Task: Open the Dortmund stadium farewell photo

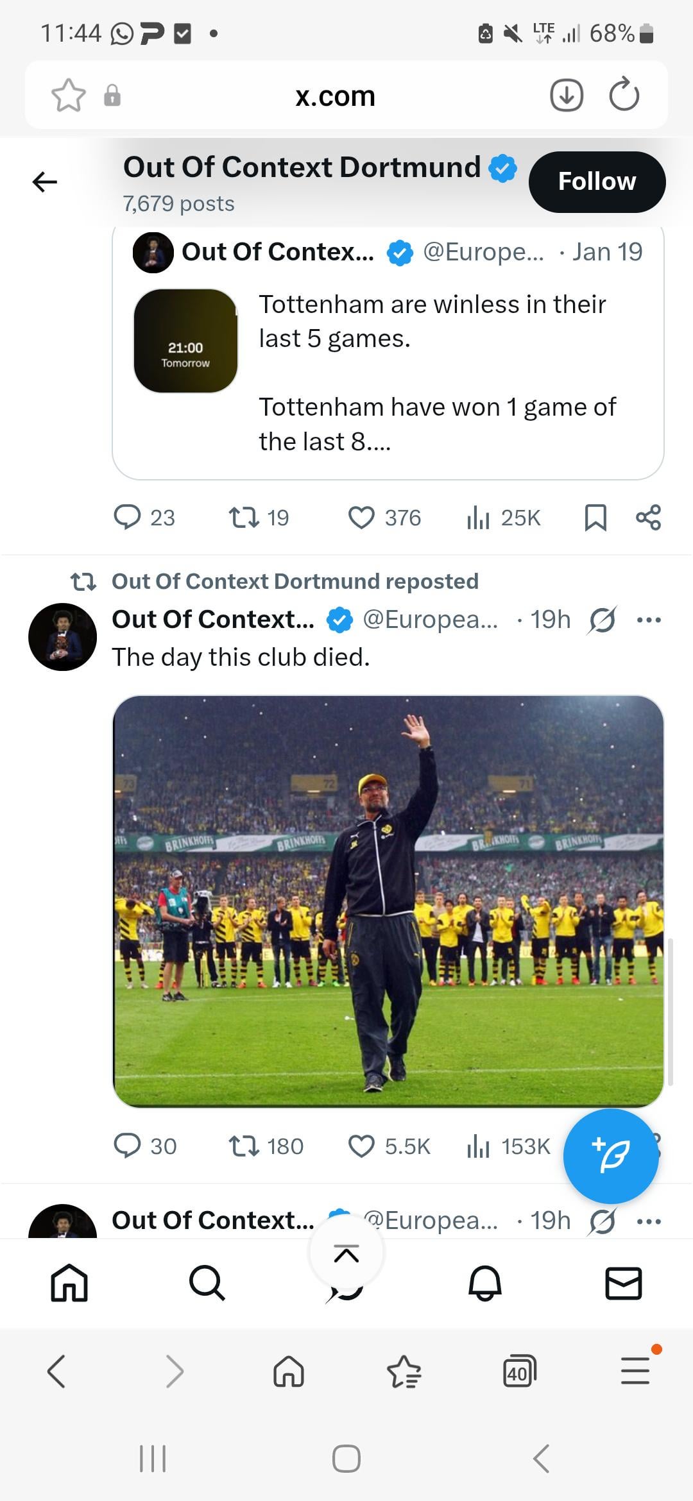Action: coord(388,901)
